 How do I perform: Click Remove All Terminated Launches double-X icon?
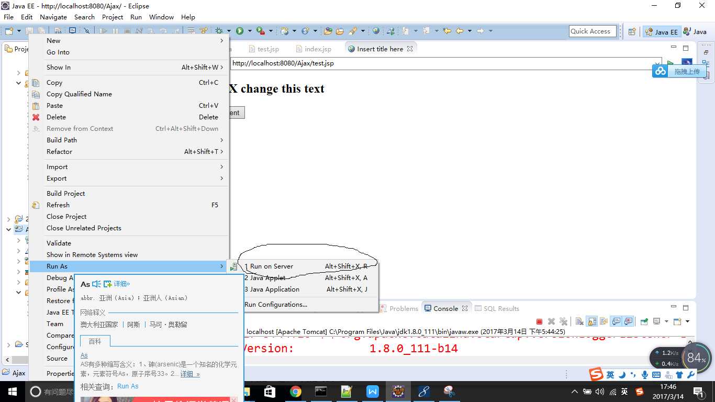[563, 321]
